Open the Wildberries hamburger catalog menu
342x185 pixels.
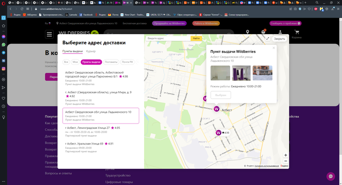tap(49, 34)
